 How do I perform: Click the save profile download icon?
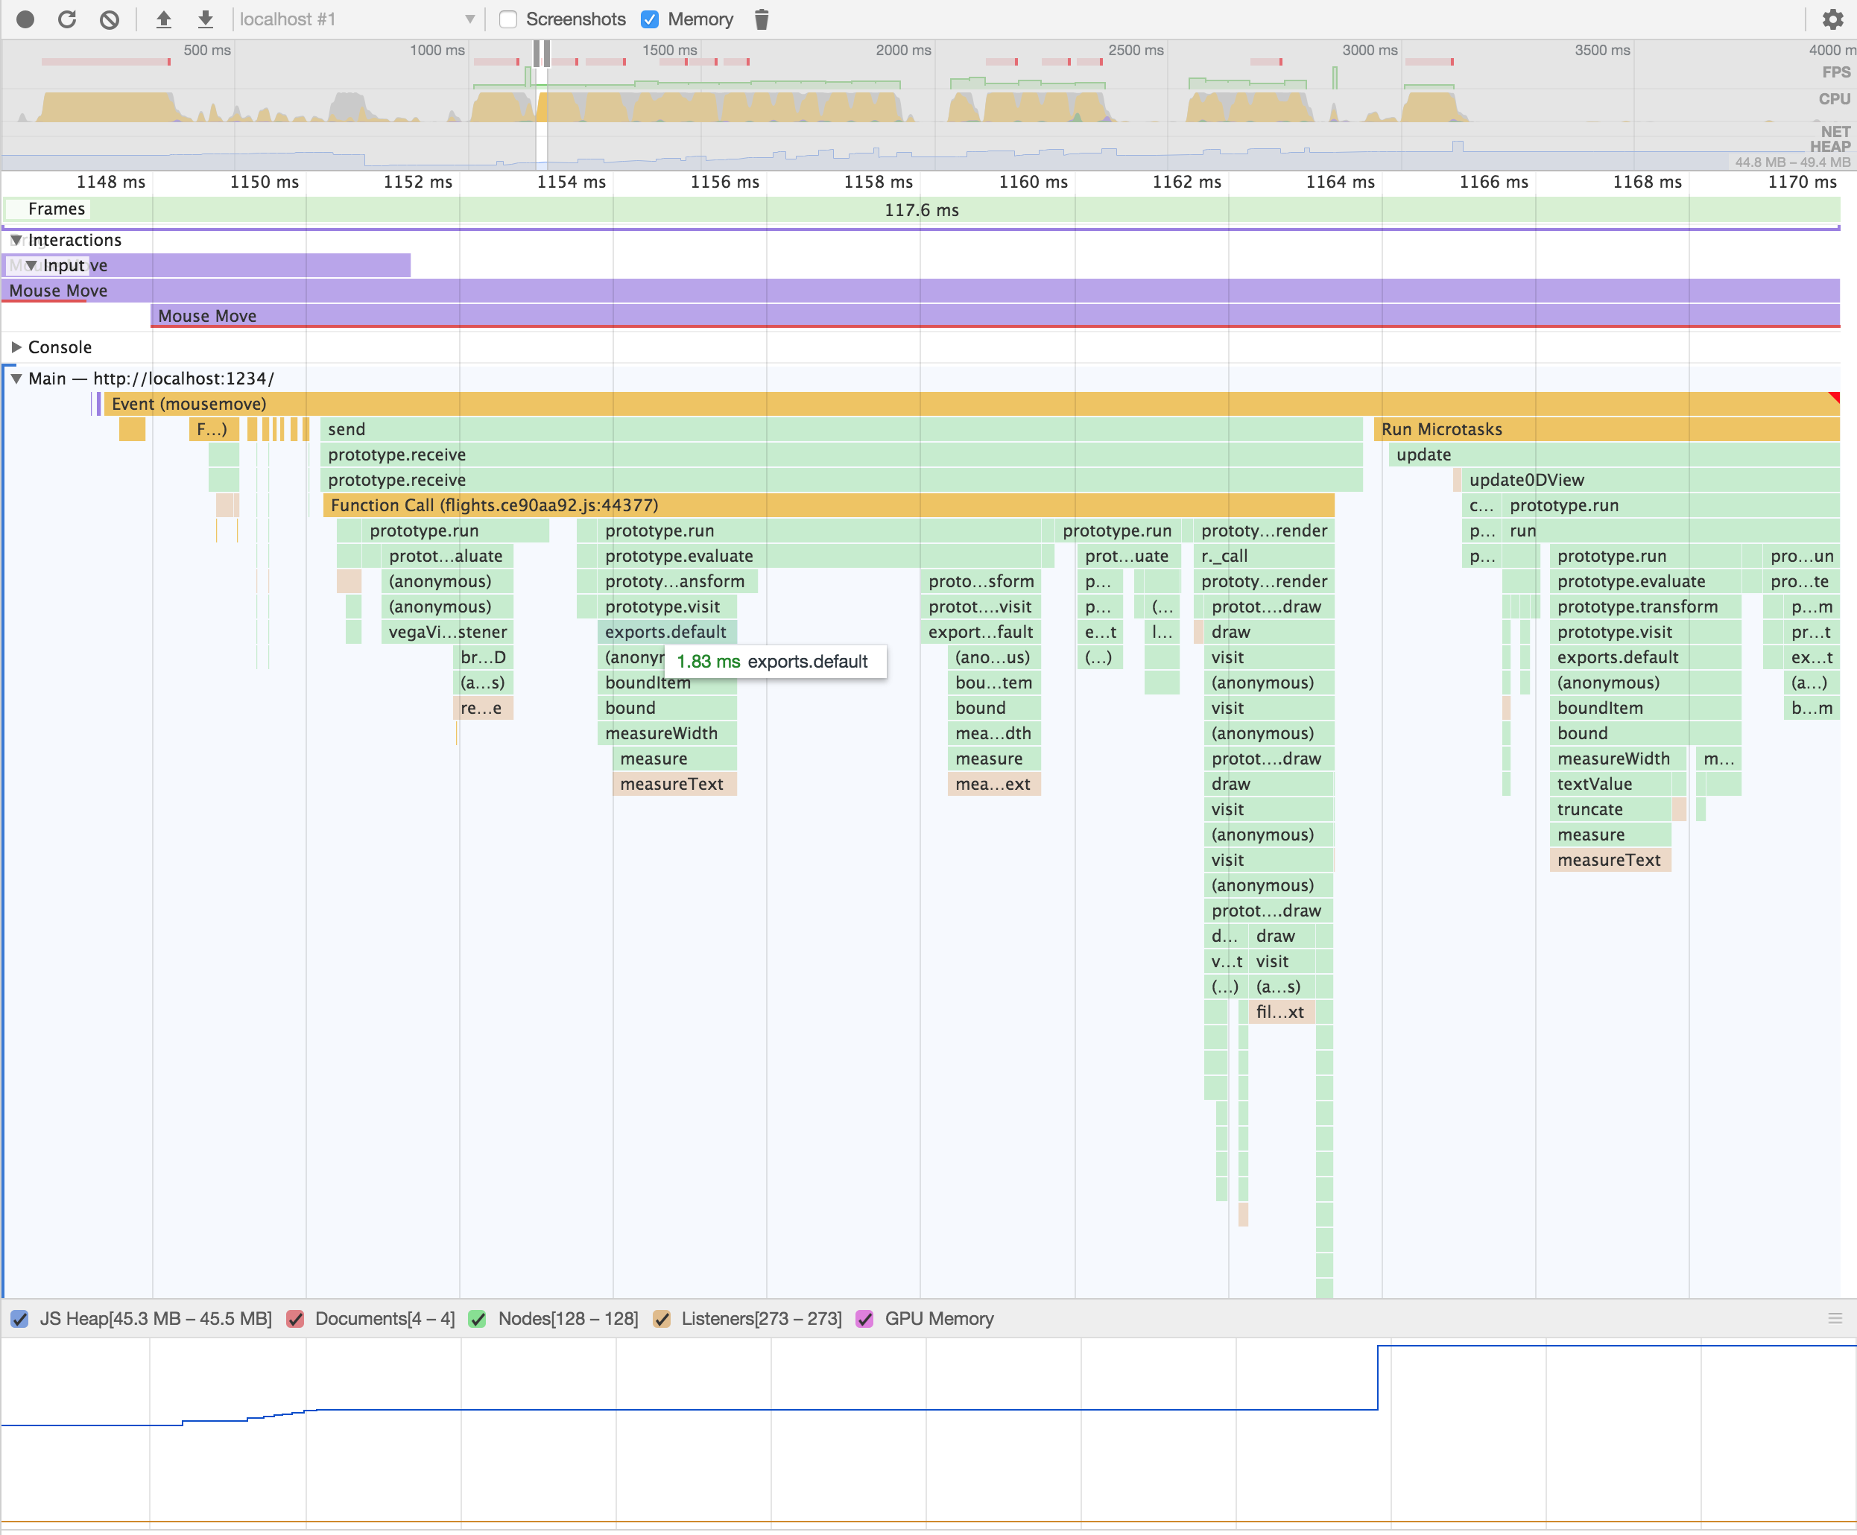205,19
